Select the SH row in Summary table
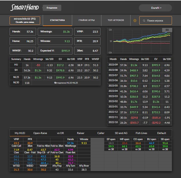This screenshot has width=181, height=178. [55, 70]
